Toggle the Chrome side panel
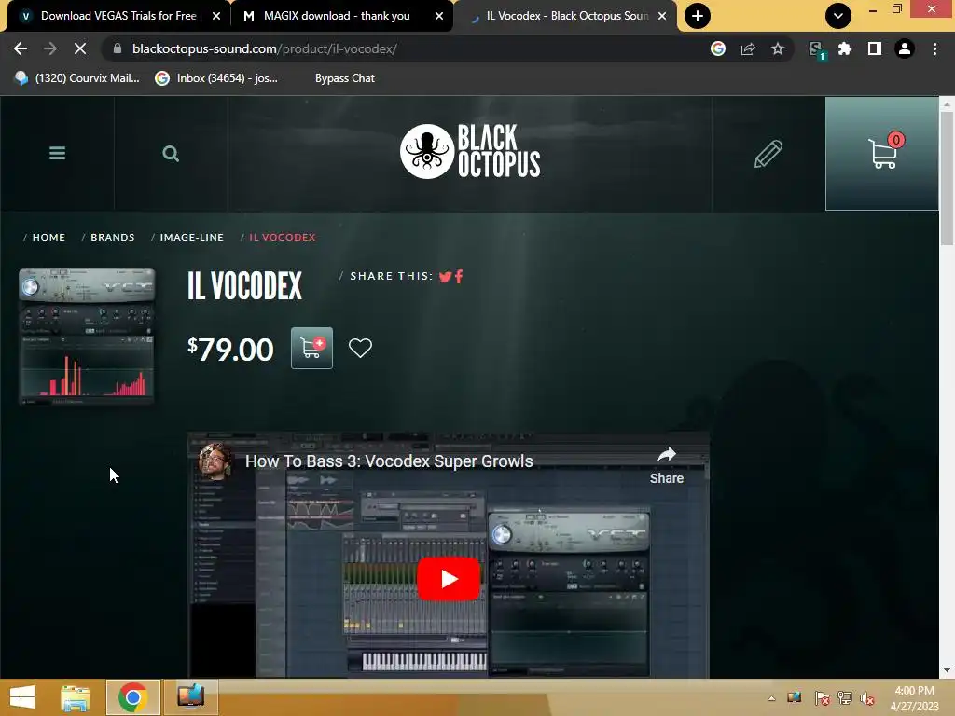The width and height of the screenshot is (955, 716). pos(875,48)
